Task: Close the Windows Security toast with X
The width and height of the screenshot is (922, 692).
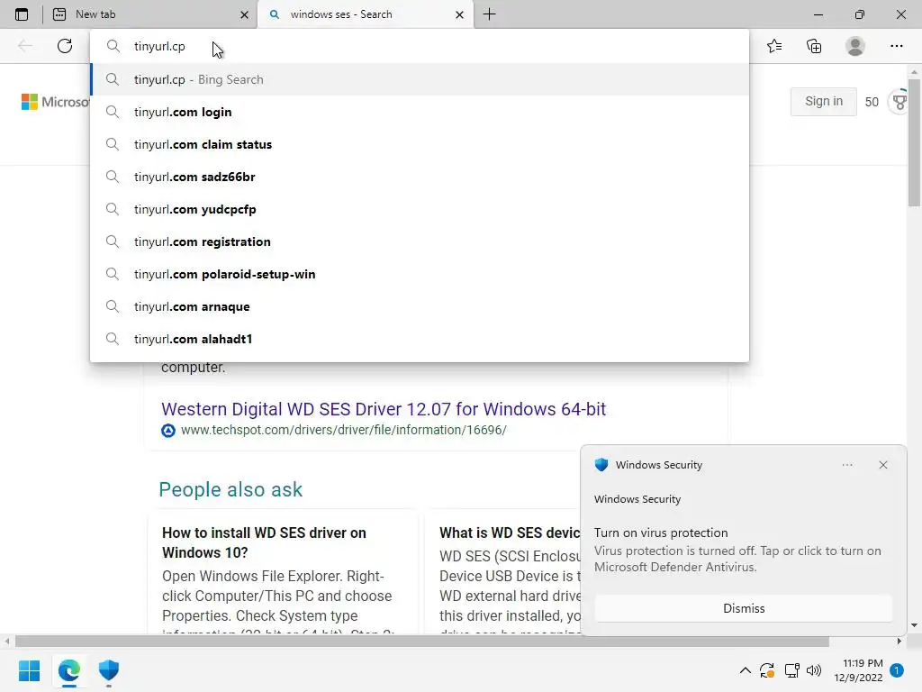Action: point(883,465)
